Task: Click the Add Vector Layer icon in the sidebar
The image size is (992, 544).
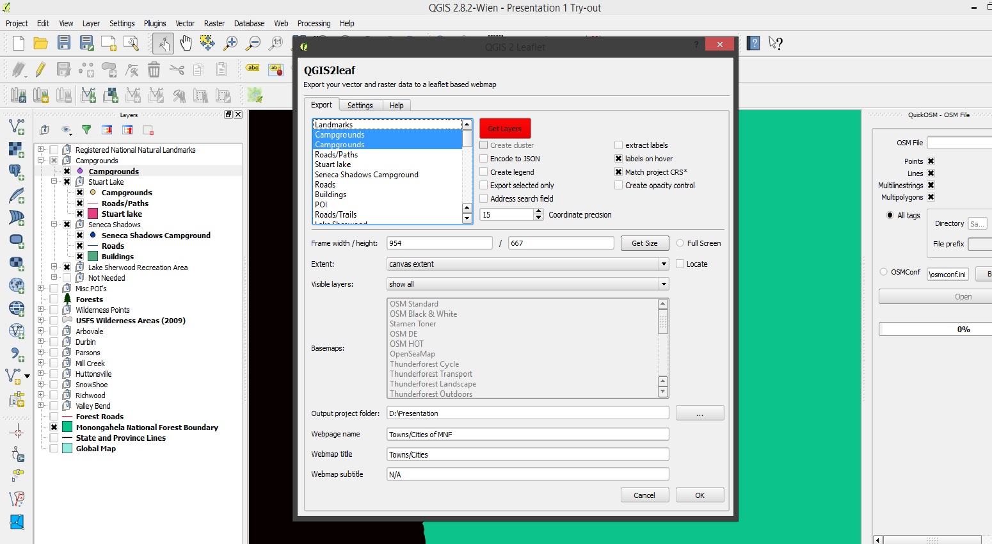Action: coord(17,126)
